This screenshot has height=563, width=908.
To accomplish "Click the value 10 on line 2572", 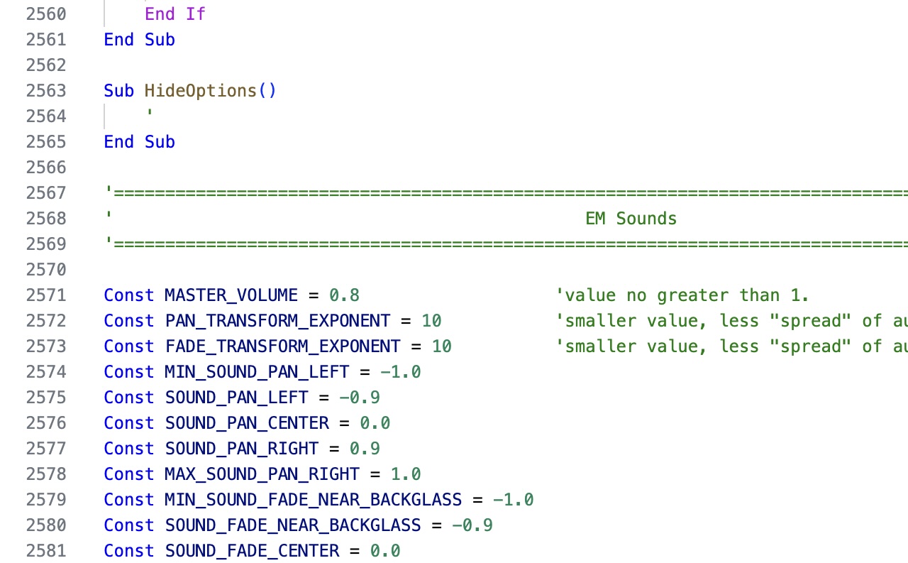I will (x=431, y=321).
